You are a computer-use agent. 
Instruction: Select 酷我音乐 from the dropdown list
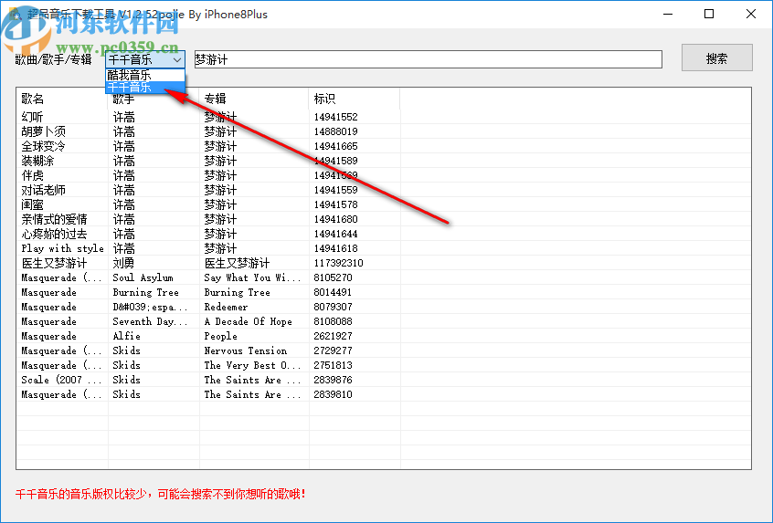click(x=145, y=75)
